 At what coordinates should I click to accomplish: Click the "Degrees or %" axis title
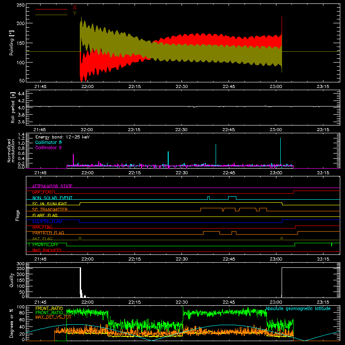coord(12,323)
